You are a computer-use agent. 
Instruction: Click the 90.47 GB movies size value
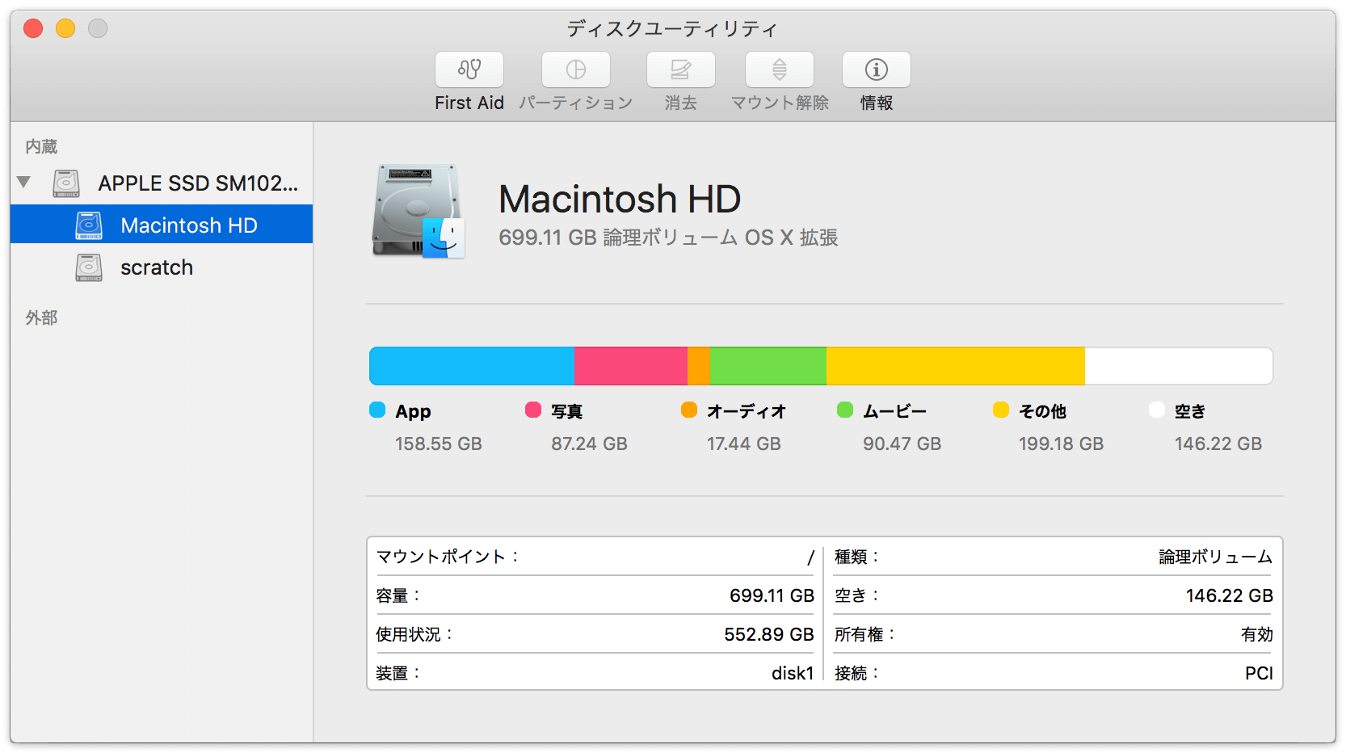pyautogui.click(x=902, y=444)
